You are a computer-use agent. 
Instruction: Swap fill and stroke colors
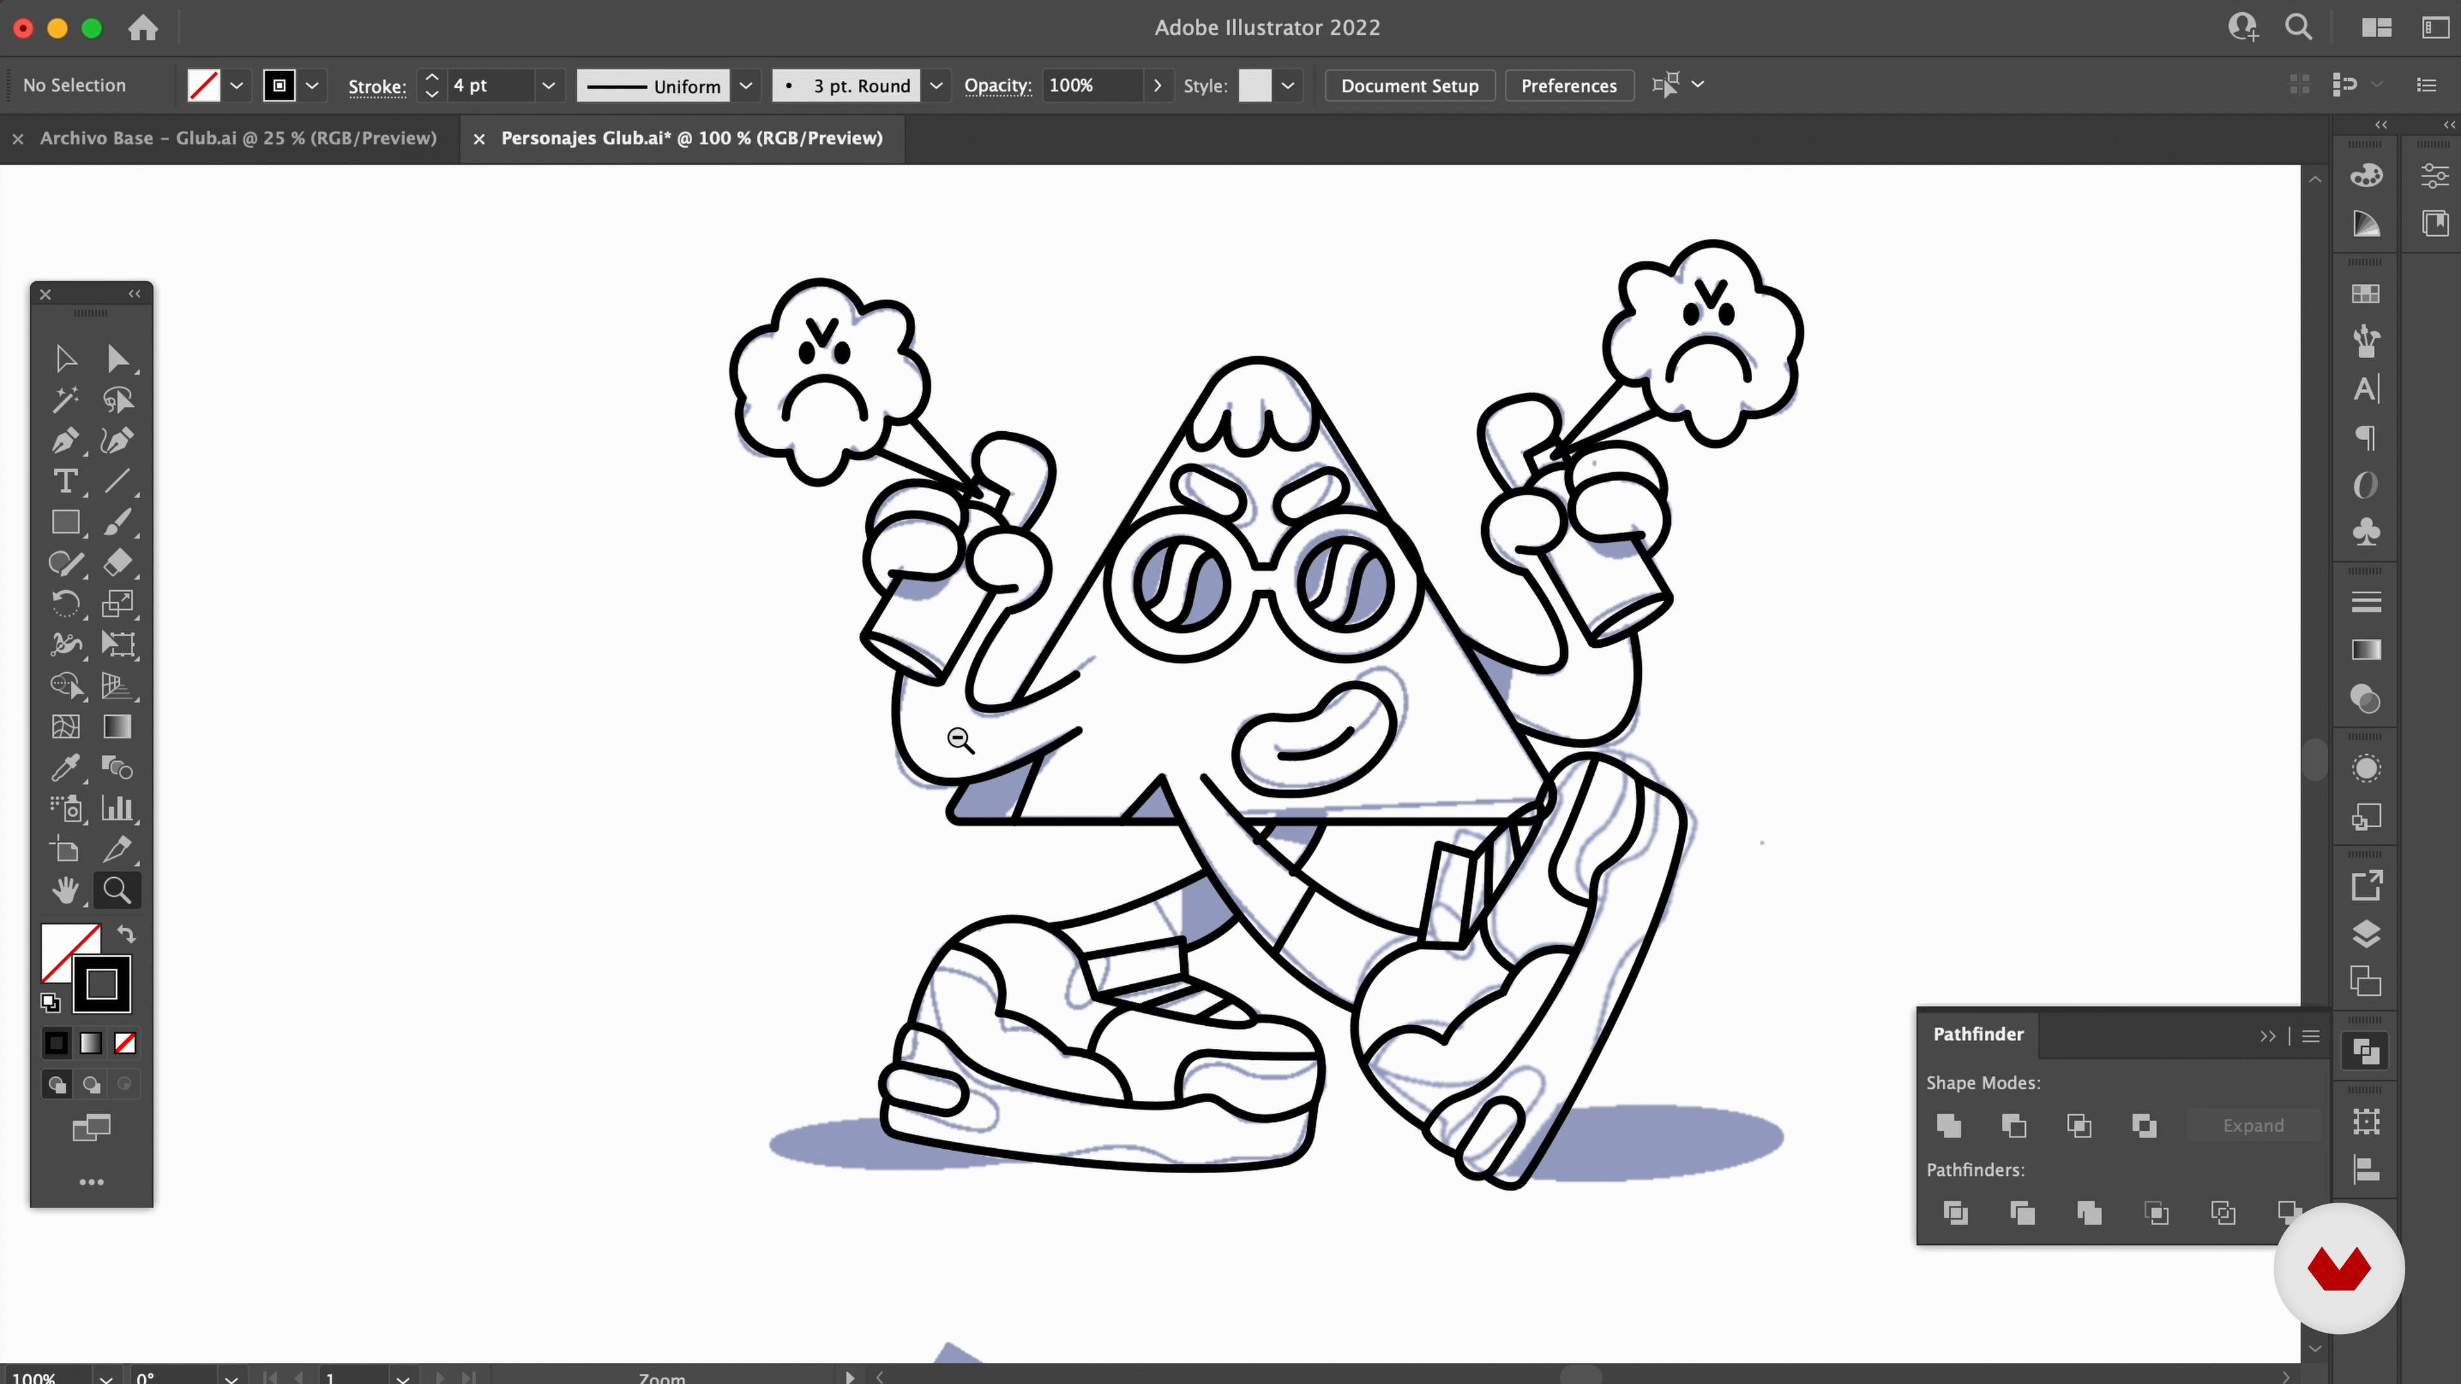pos(126,934)
